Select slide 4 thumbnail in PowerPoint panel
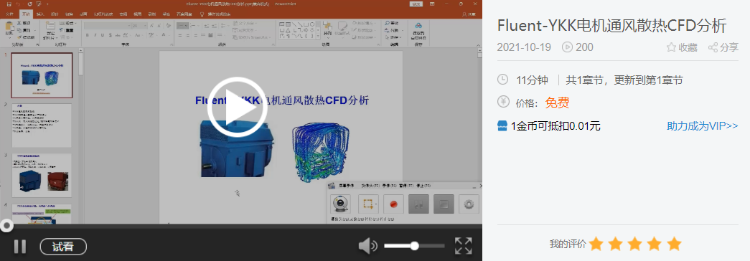750x261 pixels. tap(42, 214)
